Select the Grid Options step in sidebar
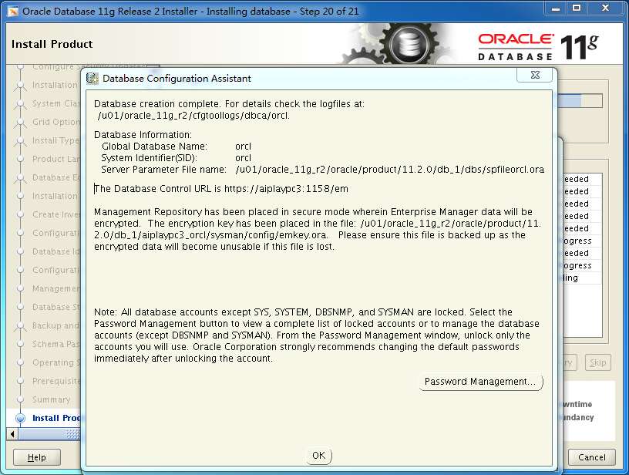This screenshot has height=475, width=629. point(56,122)
